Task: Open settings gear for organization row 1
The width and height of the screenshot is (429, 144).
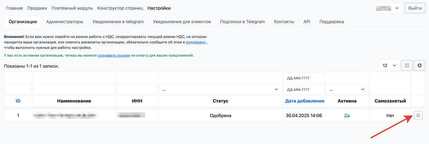Action: pyautogui.click(x=418, y=115)
